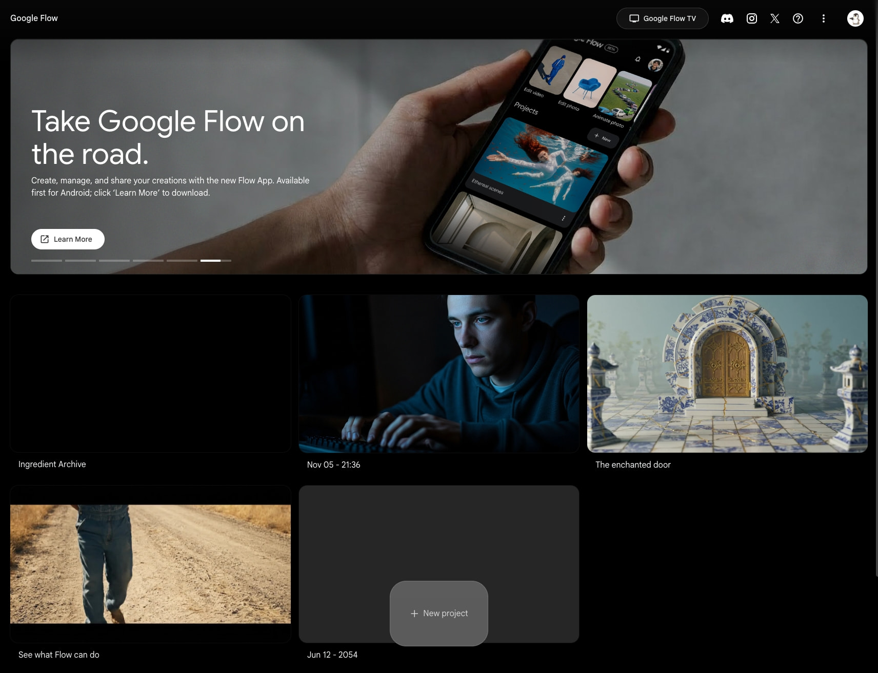
Task: Open the Discord icon link
Action: coord(727,18)
